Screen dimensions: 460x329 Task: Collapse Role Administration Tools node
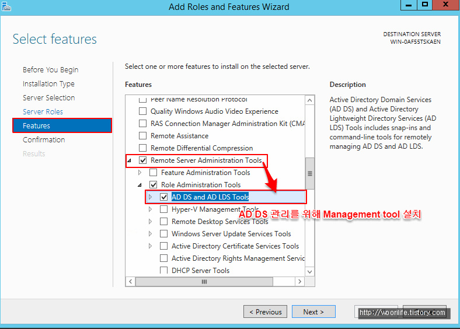click(140, 185)
